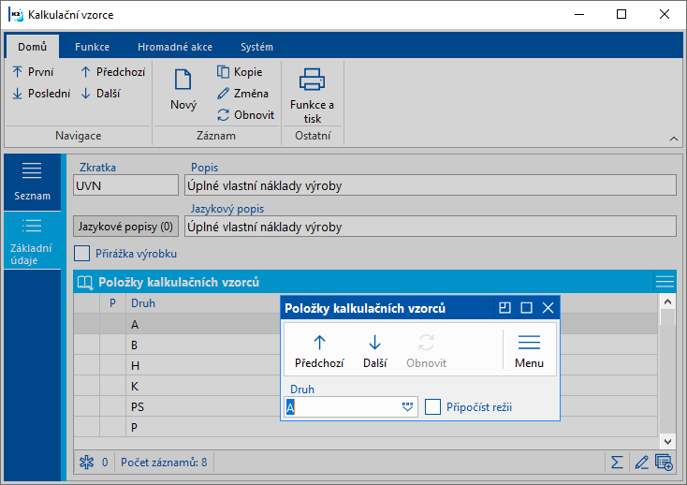Click the Změna edit pencil icon
This screenshot has width=687, height=485.
point(223,94)
